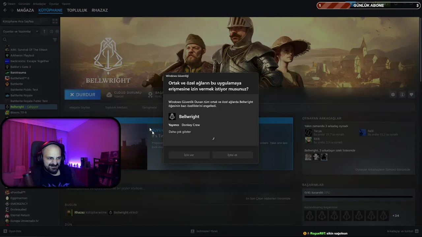Open the RHAZAZ profile tab
The width and height of the screenshot is (422, 237).
coord(100,10)
